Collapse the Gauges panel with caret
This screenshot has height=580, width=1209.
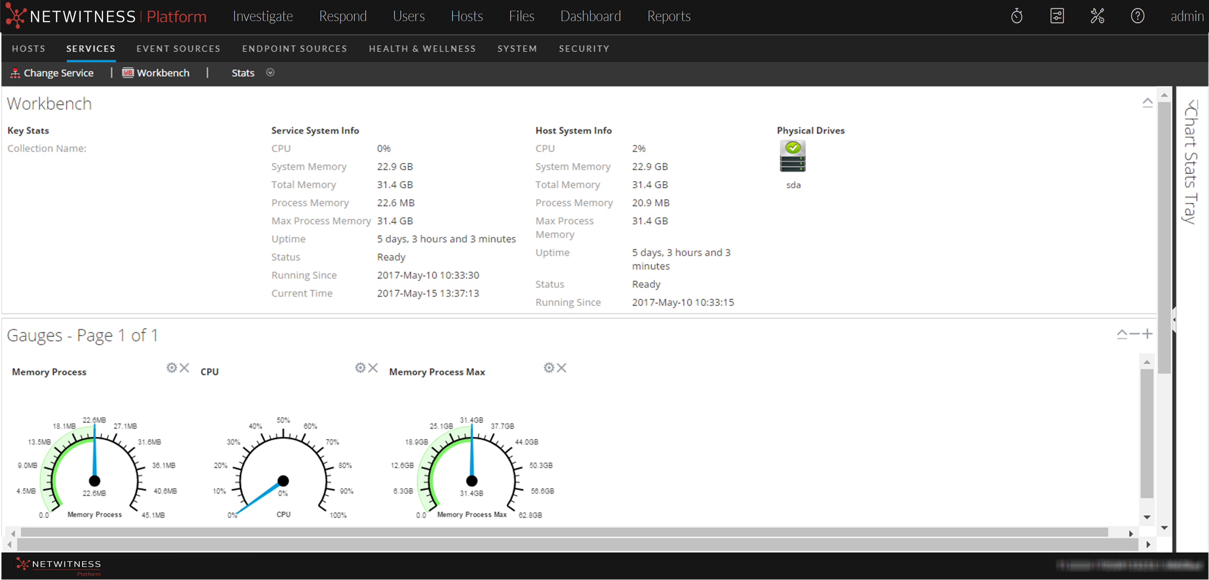(1122, 334)
